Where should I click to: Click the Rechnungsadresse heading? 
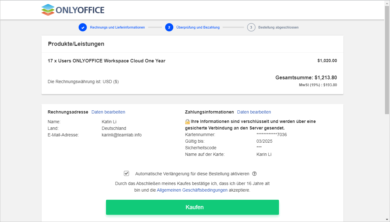tap(68, 112)
